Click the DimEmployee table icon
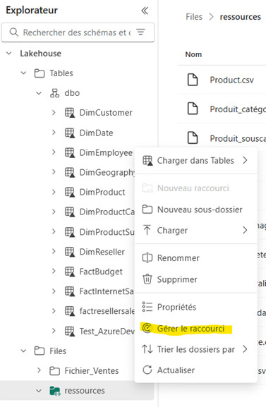Viewport: 266px width, 407px height. tap(70, 152)
